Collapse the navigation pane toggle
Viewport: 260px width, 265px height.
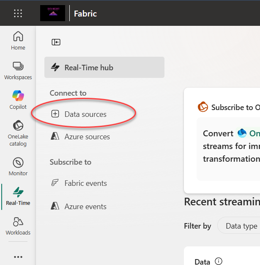click(56, 42)
